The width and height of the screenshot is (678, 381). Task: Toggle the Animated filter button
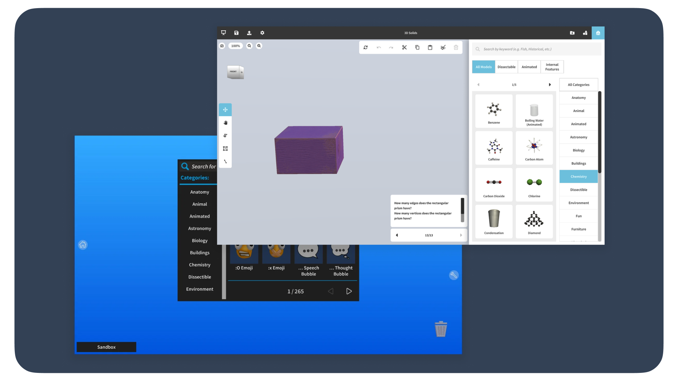coord(529,67)
